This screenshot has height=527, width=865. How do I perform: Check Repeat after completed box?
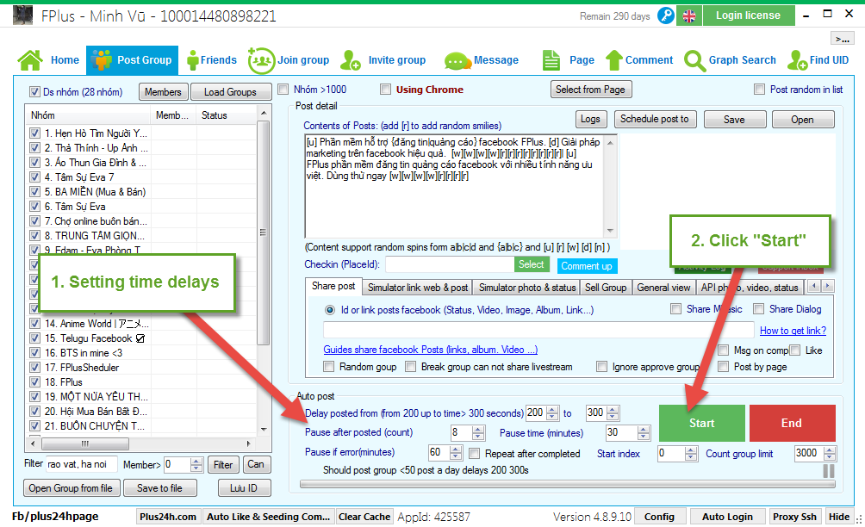[475, 453]
